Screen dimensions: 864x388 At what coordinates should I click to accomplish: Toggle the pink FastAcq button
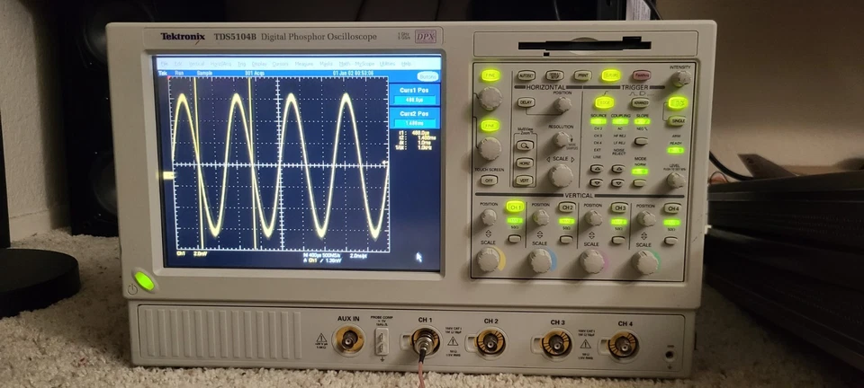click(641, 75)
